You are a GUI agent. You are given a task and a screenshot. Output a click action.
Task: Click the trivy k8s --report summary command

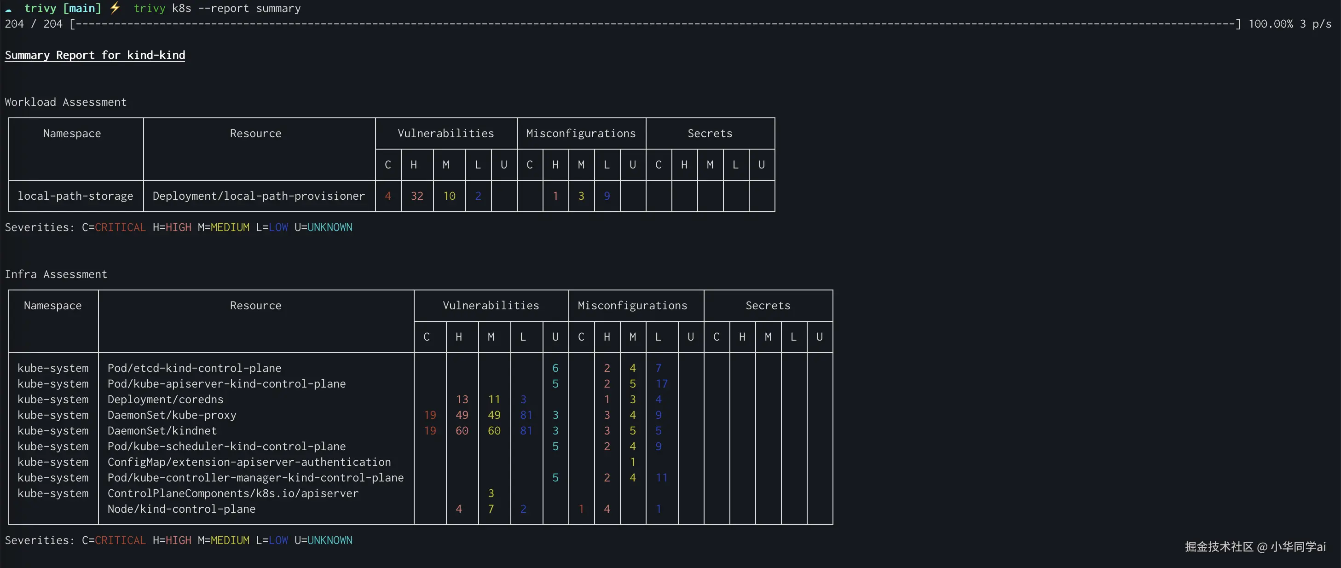click(217, 8)
